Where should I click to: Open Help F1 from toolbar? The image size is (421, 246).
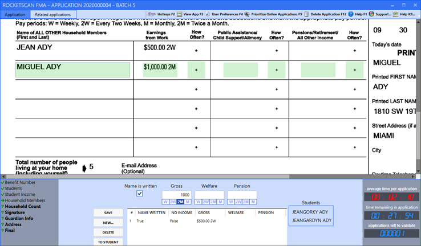click(x=357, y=14)
